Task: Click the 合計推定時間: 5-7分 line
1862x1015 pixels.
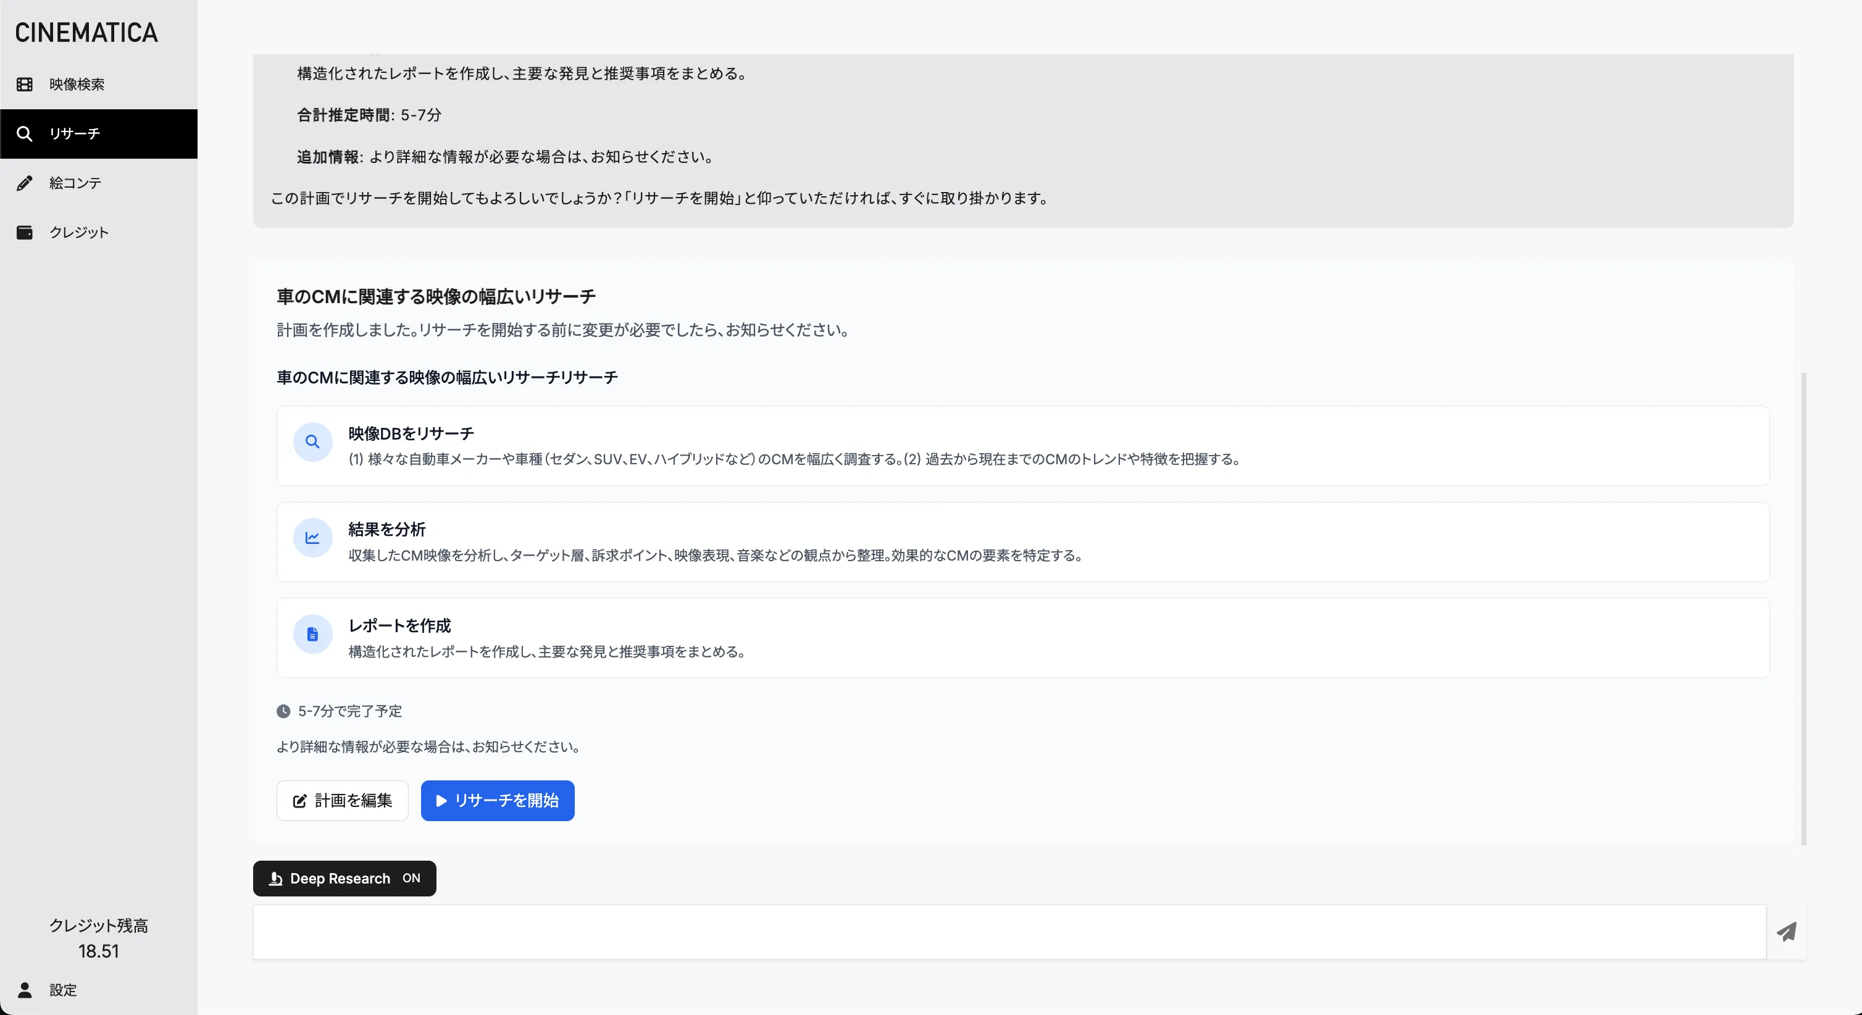Action: click(x=369, y=115)
